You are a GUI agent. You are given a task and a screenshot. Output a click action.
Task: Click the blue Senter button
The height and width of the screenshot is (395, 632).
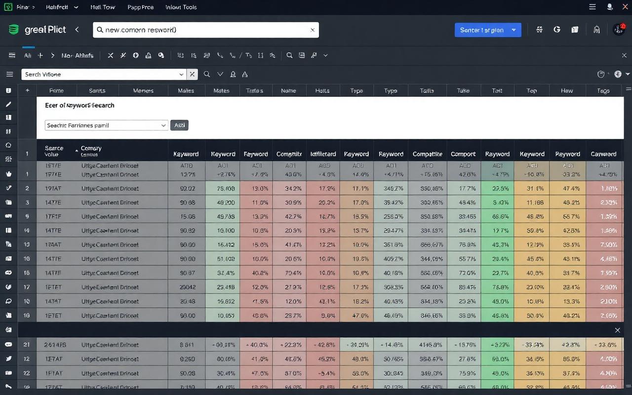coord(481,30)
